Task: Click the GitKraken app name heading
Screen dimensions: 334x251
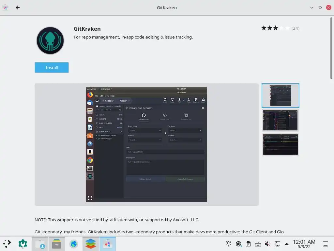Action: pyautogui.click(x=87, y=29)
